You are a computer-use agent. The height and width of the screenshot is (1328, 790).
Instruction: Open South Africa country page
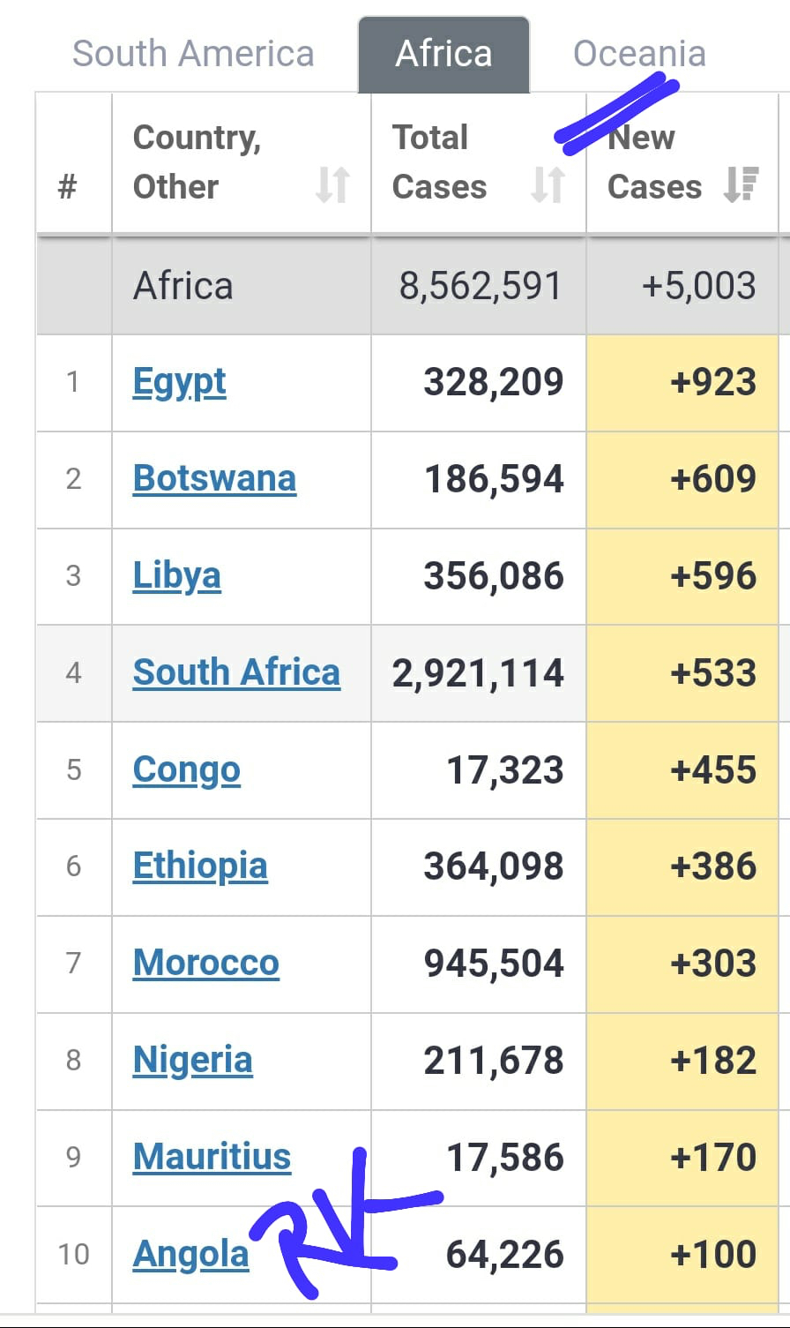pyautogui.click(x=236, y=672)
